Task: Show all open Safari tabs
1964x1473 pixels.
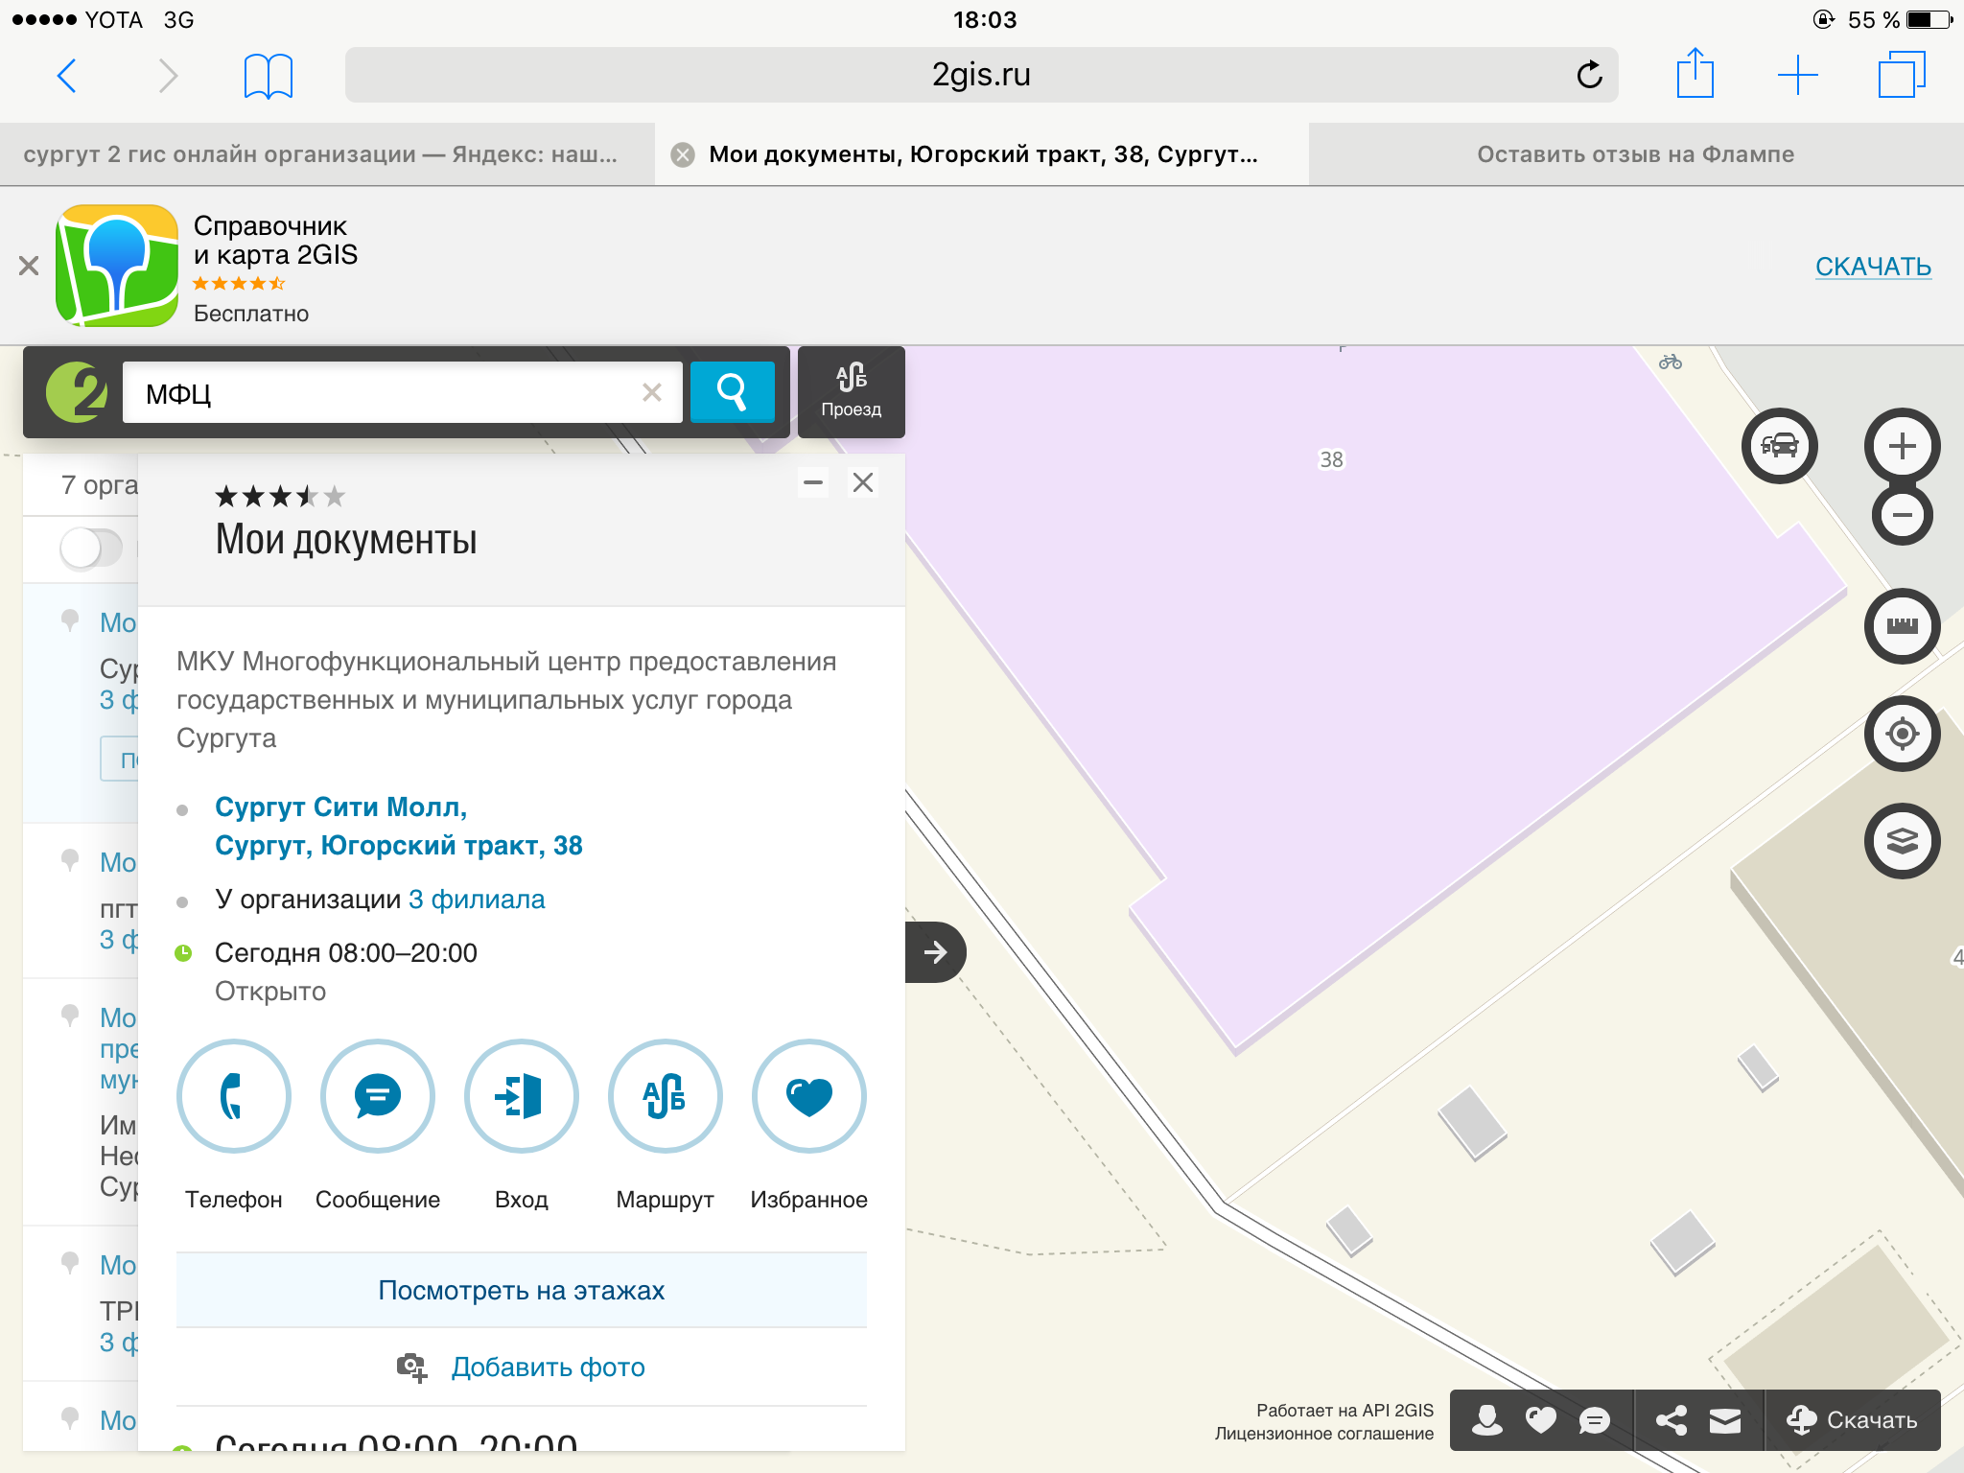Action: click(x=1902, y=75)
